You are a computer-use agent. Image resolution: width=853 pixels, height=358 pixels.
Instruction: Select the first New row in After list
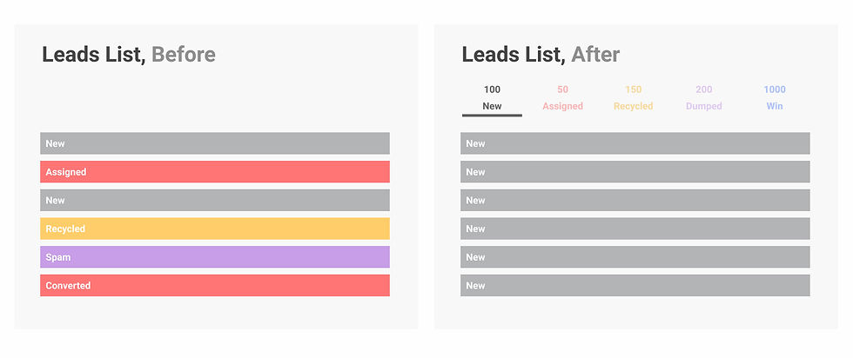click(x=635, y=143)
